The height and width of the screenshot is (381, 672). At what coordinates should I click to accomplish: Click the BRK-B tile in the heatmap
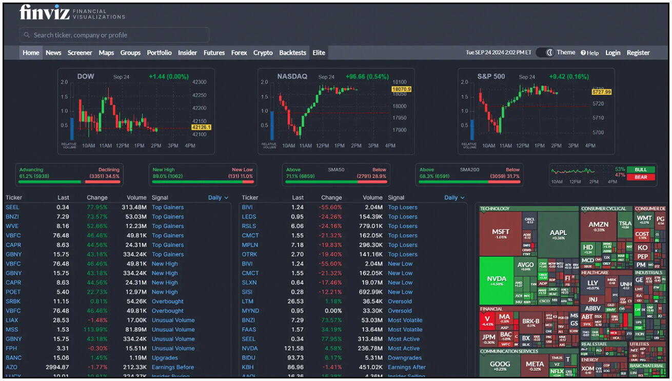click(x=530, y=323)
